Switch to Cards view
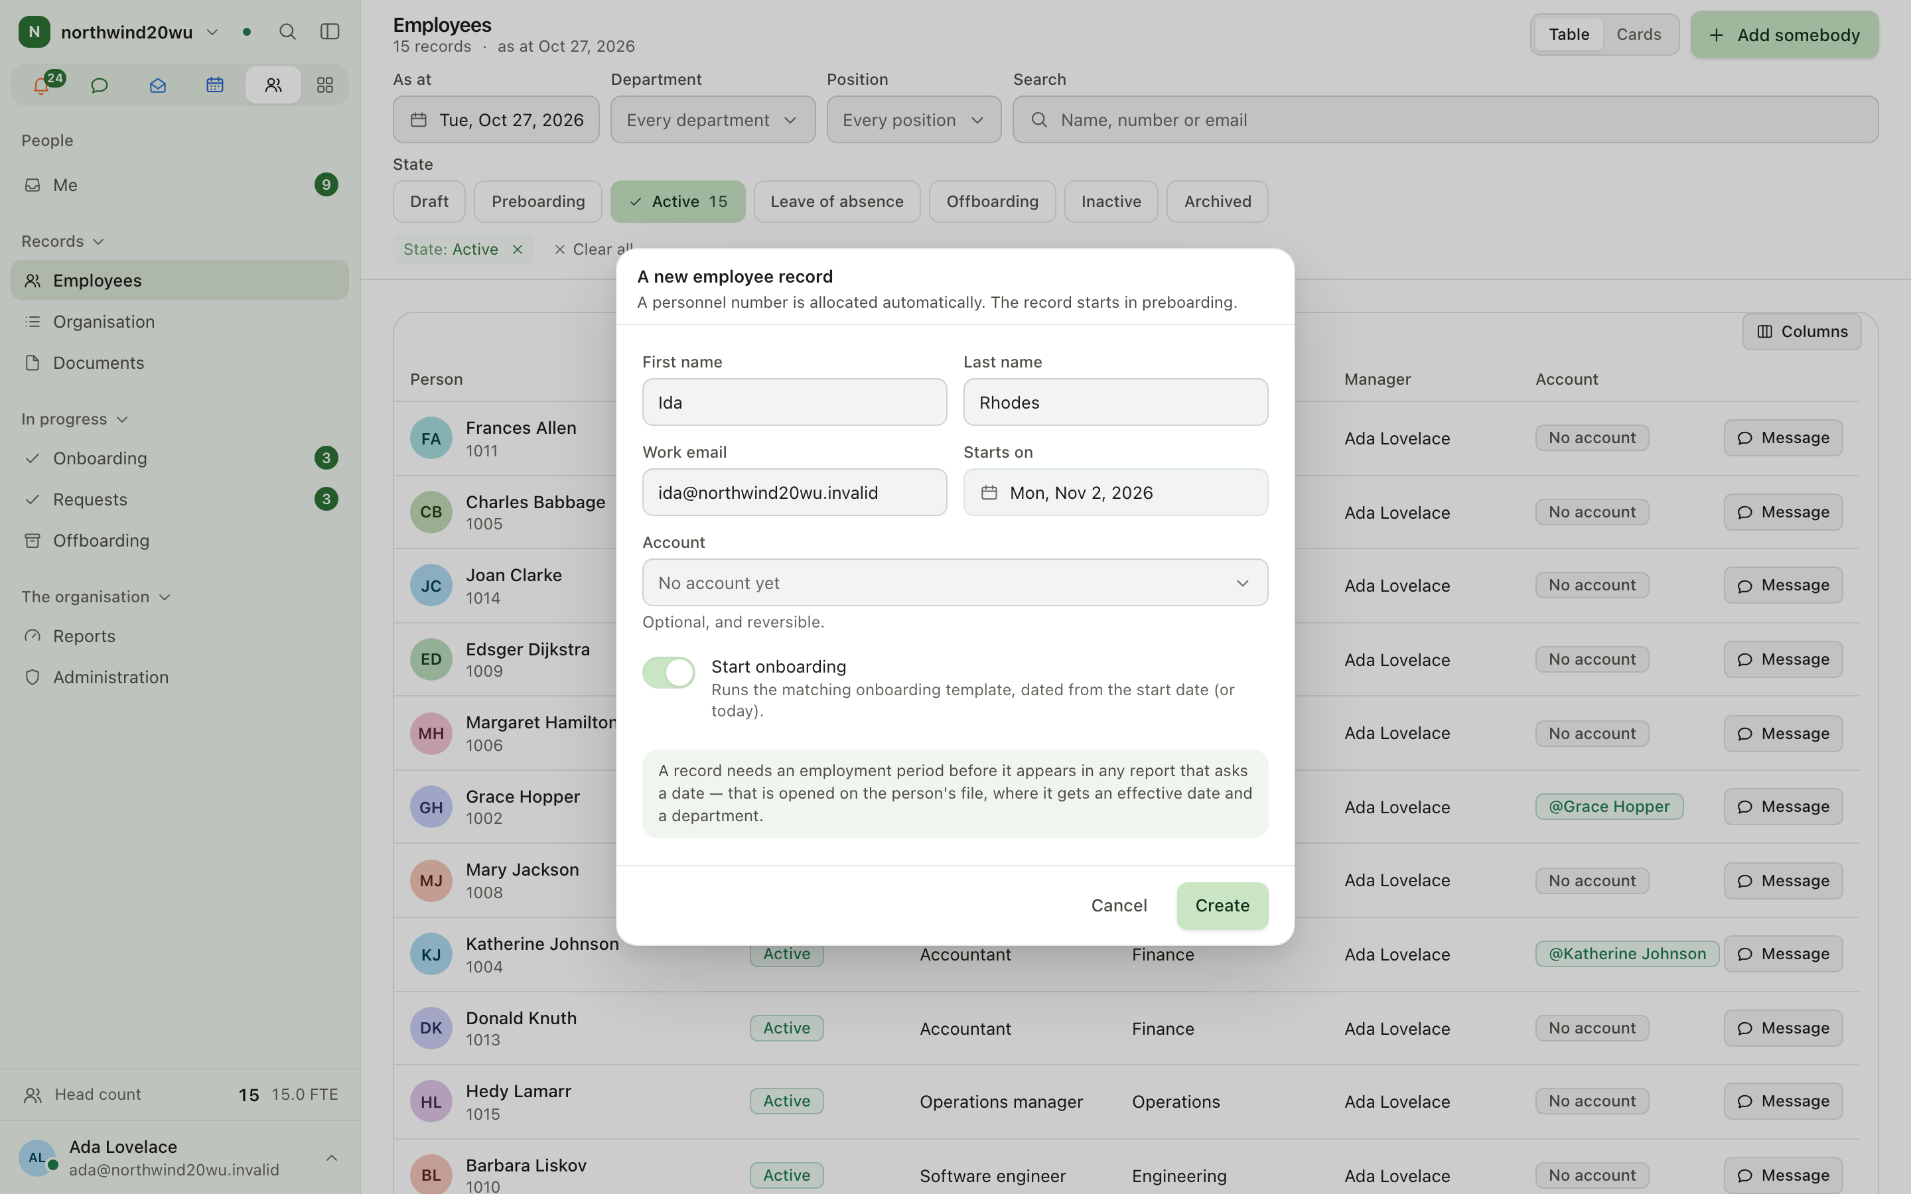The width and height of the screenshot is (1911, 1194). [1638, 34]
